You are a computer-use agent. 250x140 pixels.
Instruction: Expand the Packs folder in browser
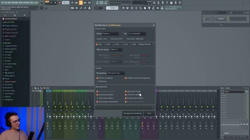[x=7, y=79]
